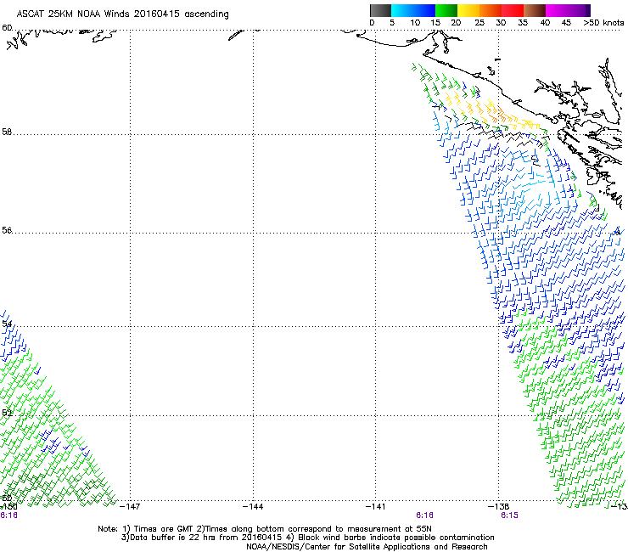Click the 'Data buffer is 22 hrs' note line
628x552 pixels.
[307, 538]
